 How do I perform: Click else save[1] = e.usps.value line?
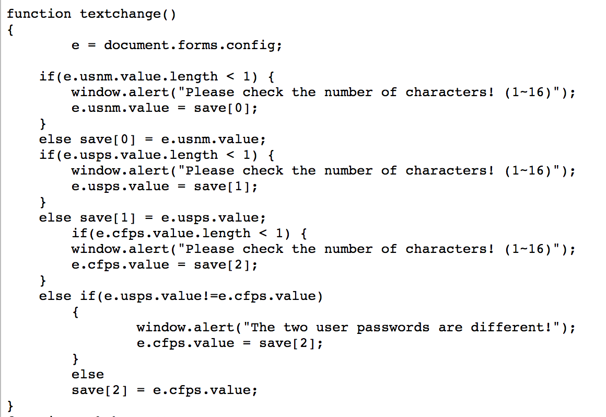tap(152, 218)
